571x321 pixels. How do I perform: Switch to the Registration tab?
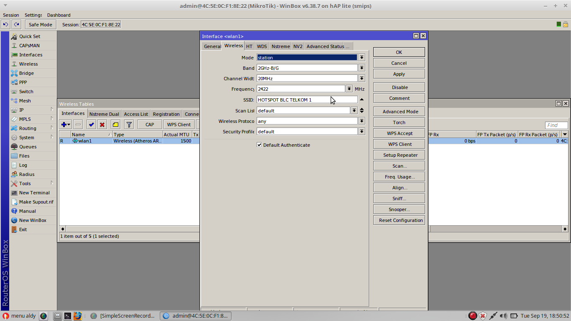[166, 114]
